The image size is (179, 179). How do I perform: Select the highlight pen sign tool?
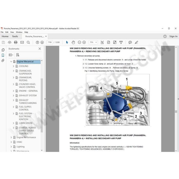tap(136, 42)
